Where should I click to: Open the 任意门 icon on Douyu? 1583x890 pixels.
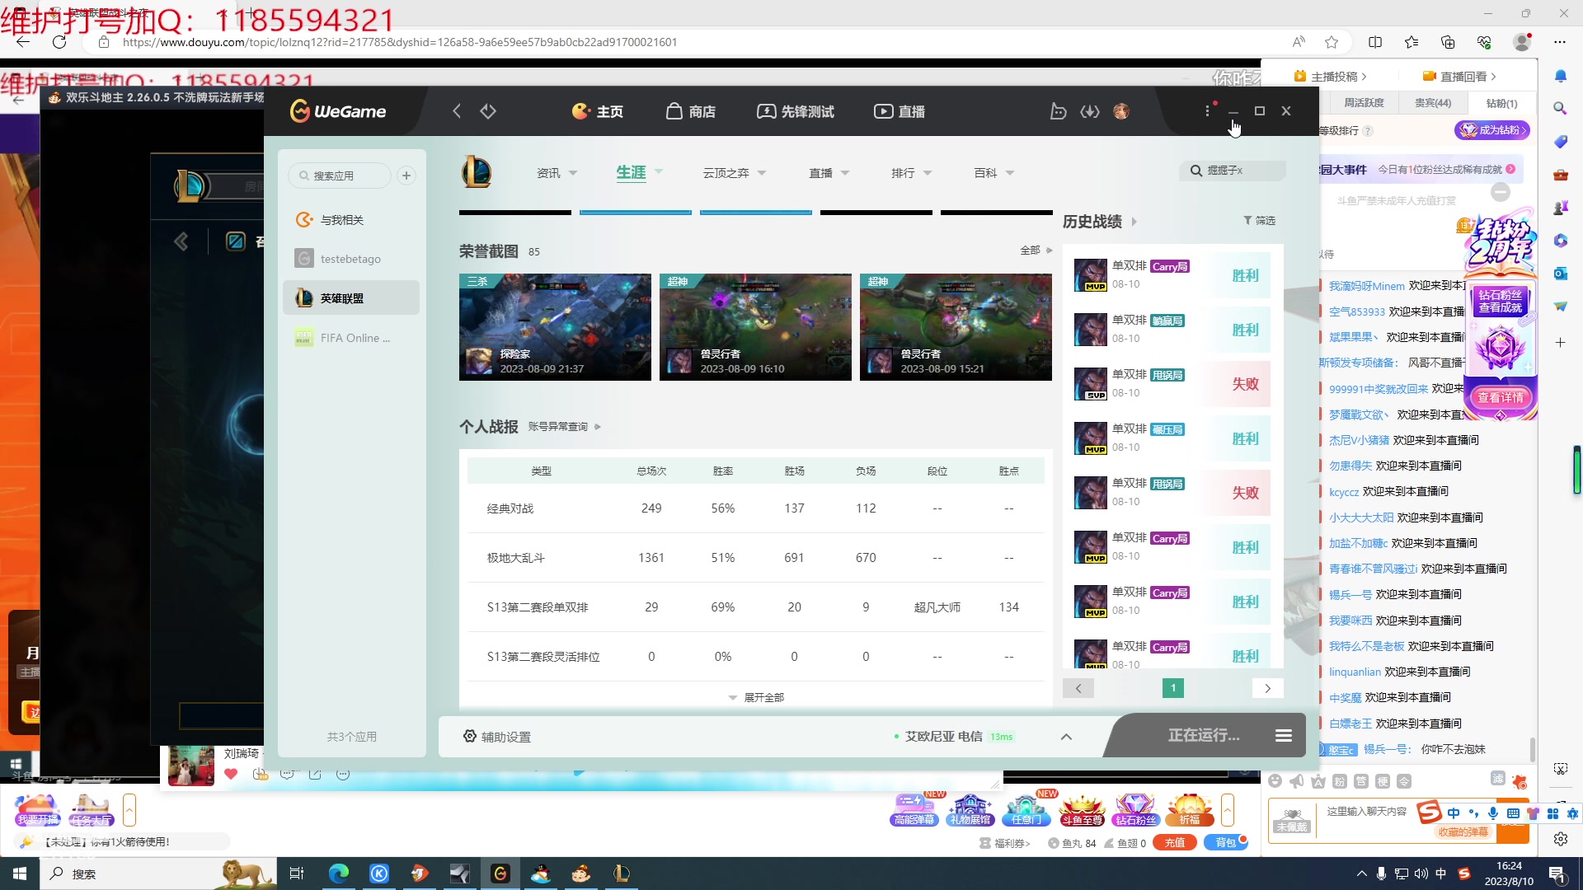coord(1025,809)
